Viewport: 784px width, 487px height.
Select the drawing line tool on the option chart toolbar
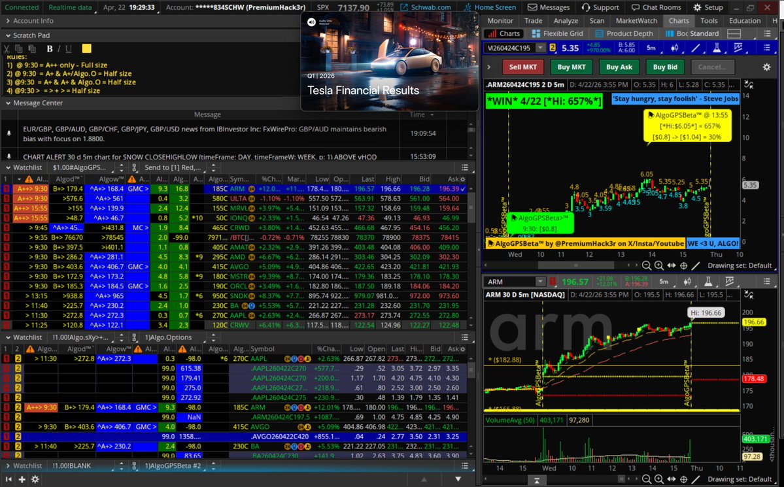696,48
